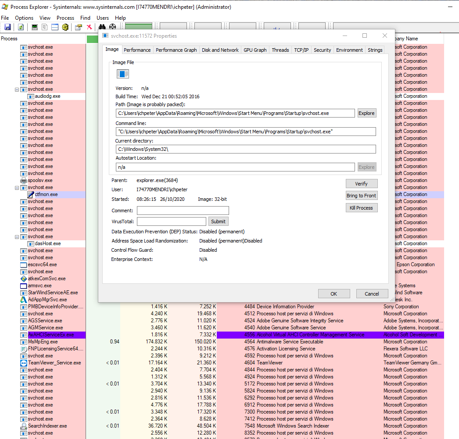Select the ctfmon.exe pen icon
459x439 pixels.
(31, 194)
